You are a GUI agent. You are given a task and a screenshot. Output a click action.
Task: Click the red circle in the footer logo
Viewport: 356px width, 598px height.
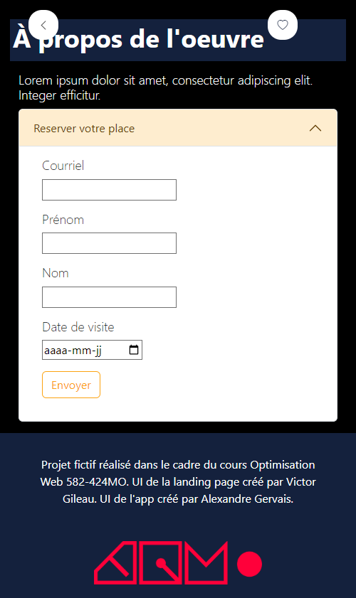pyautogui.click(x=249, y=564)
